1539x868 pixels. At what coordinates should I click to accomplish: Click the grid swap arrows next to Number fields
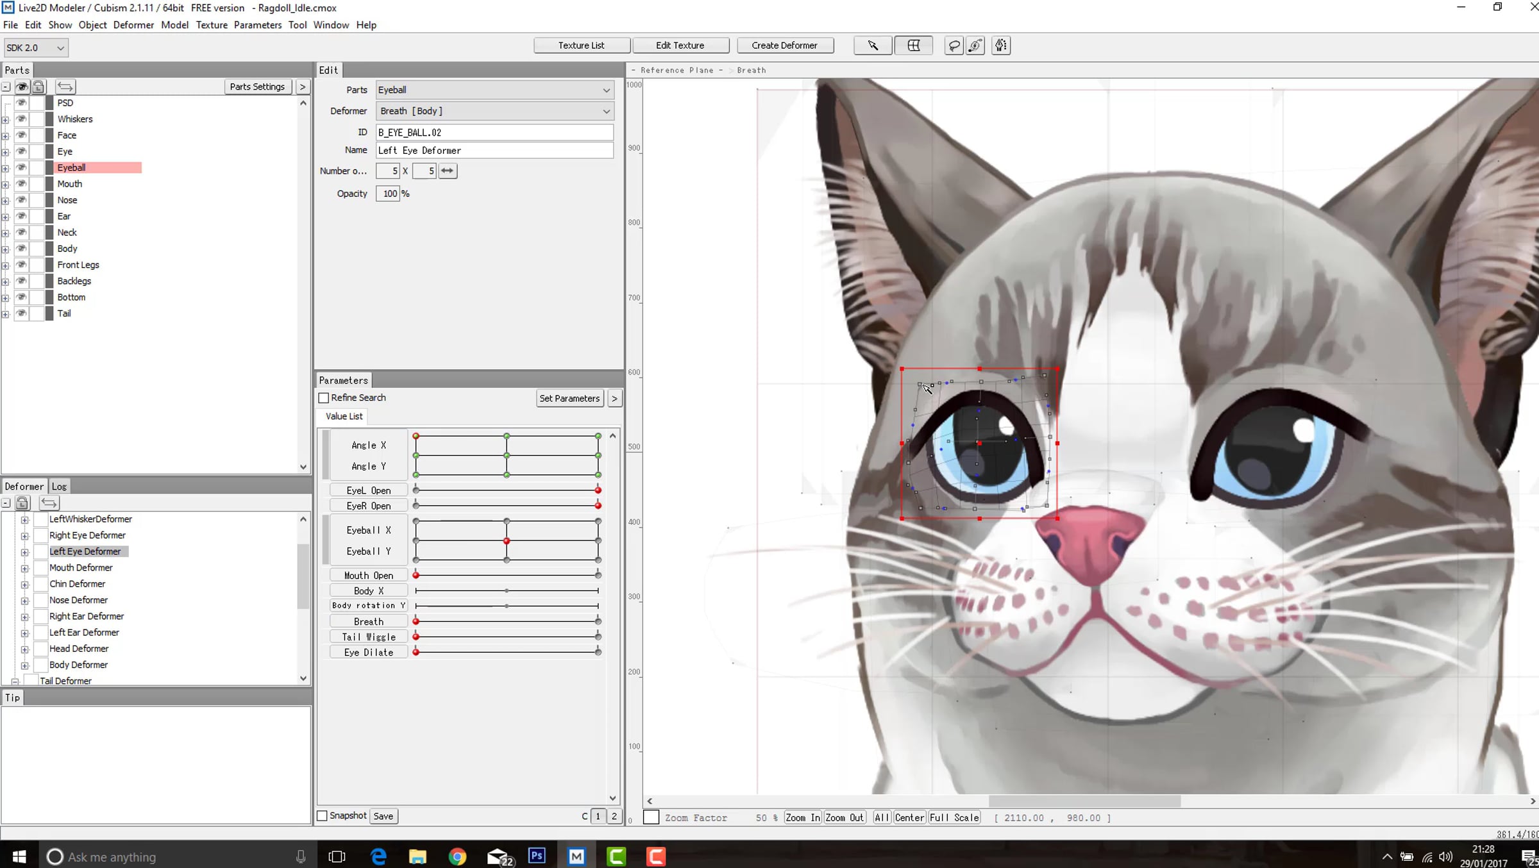pyautogui.click(x=448, y=171)
